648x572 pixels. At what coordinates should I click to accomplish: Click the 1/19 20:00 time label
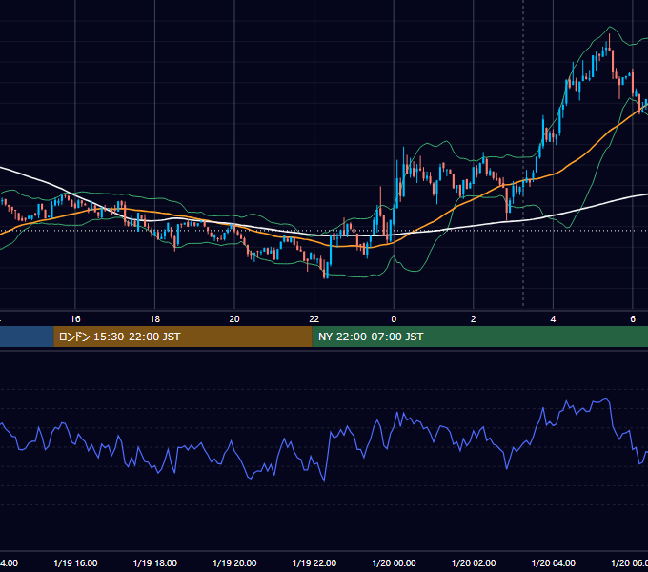(x=234, y=562)
